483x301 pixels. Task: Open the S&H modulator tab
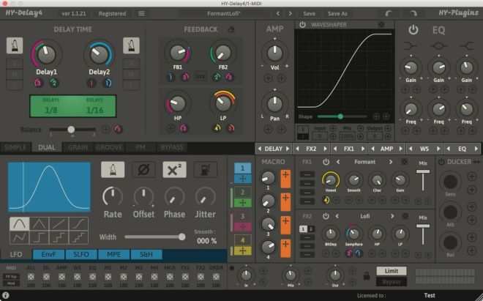[146, 254]
